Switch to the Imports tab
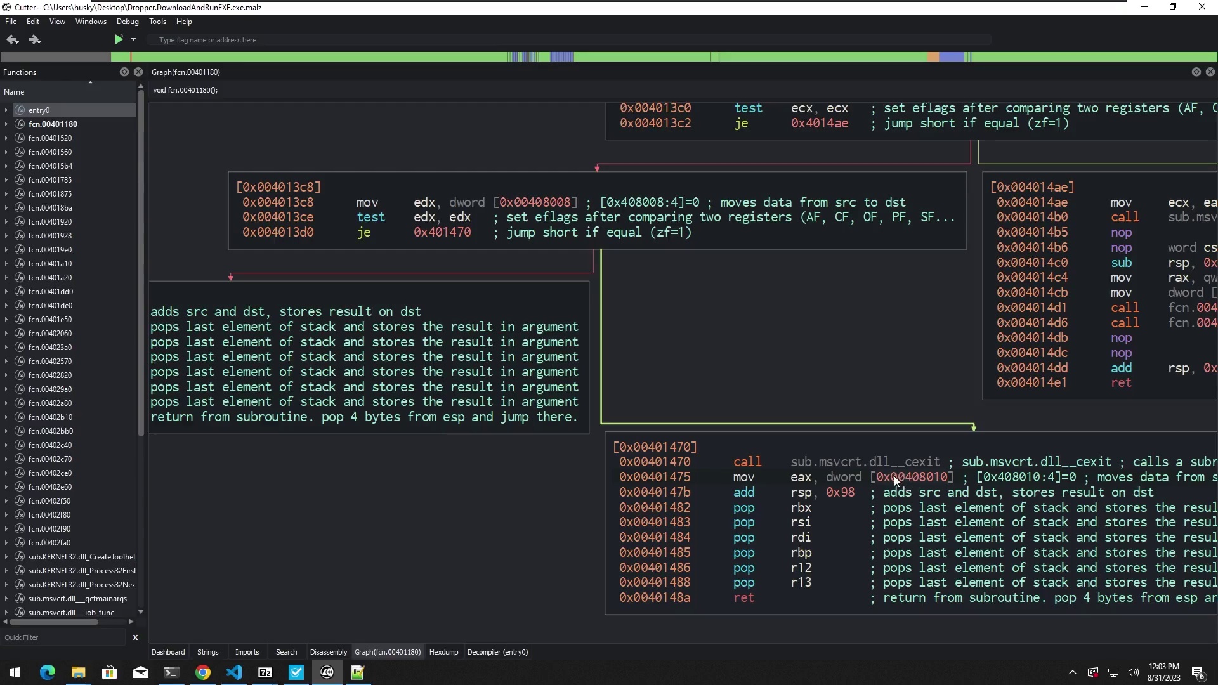Screen dimensions: 1218x685 [247, 652]
